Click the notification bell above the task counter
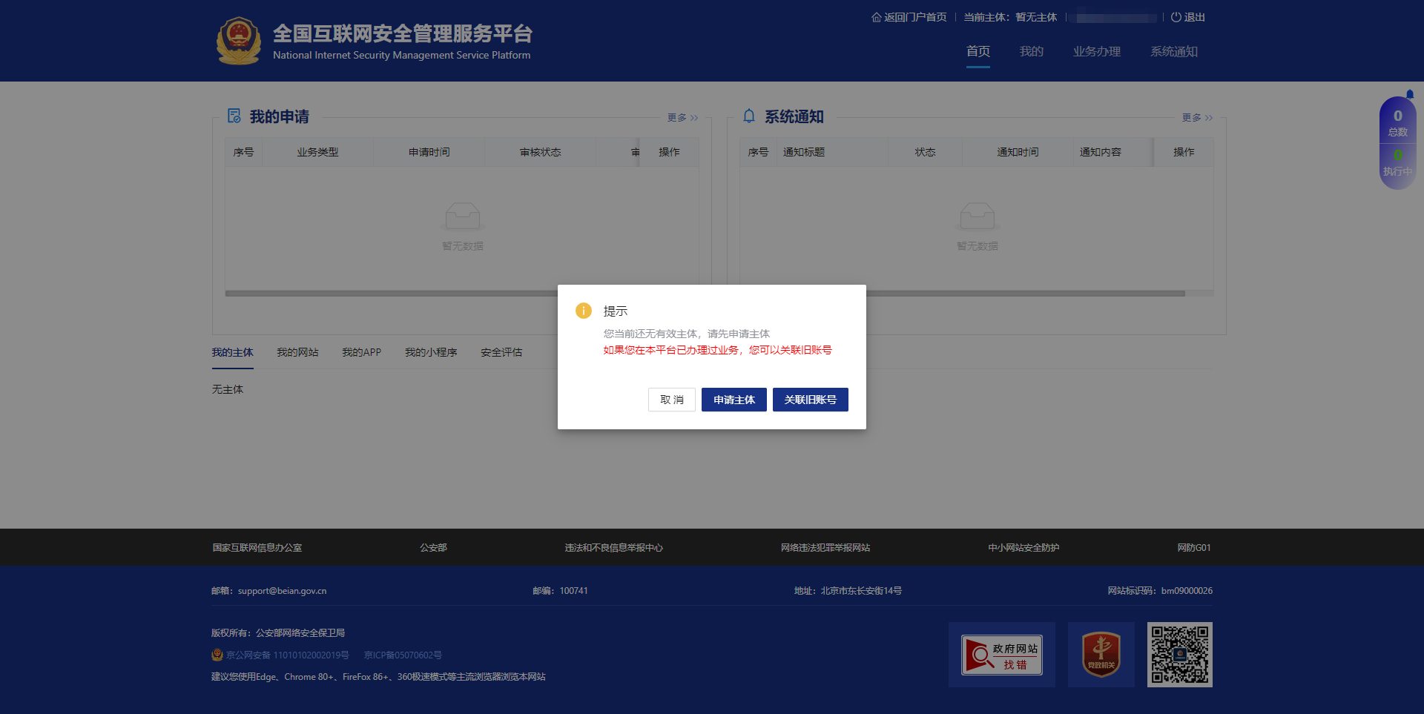Image resolution: width=1424 pixels, height=714 pixels. pos(1410,94)
